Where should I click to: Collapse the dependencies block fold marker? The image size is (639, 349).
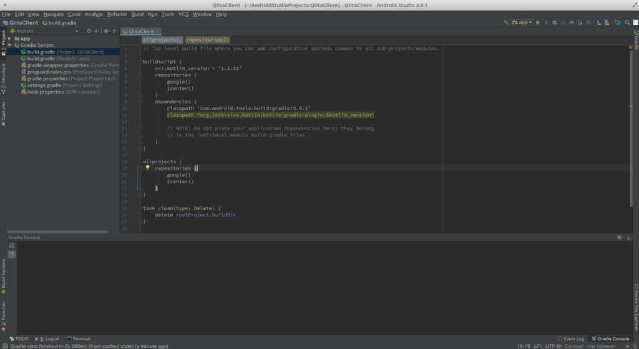[x=140, y=102]
